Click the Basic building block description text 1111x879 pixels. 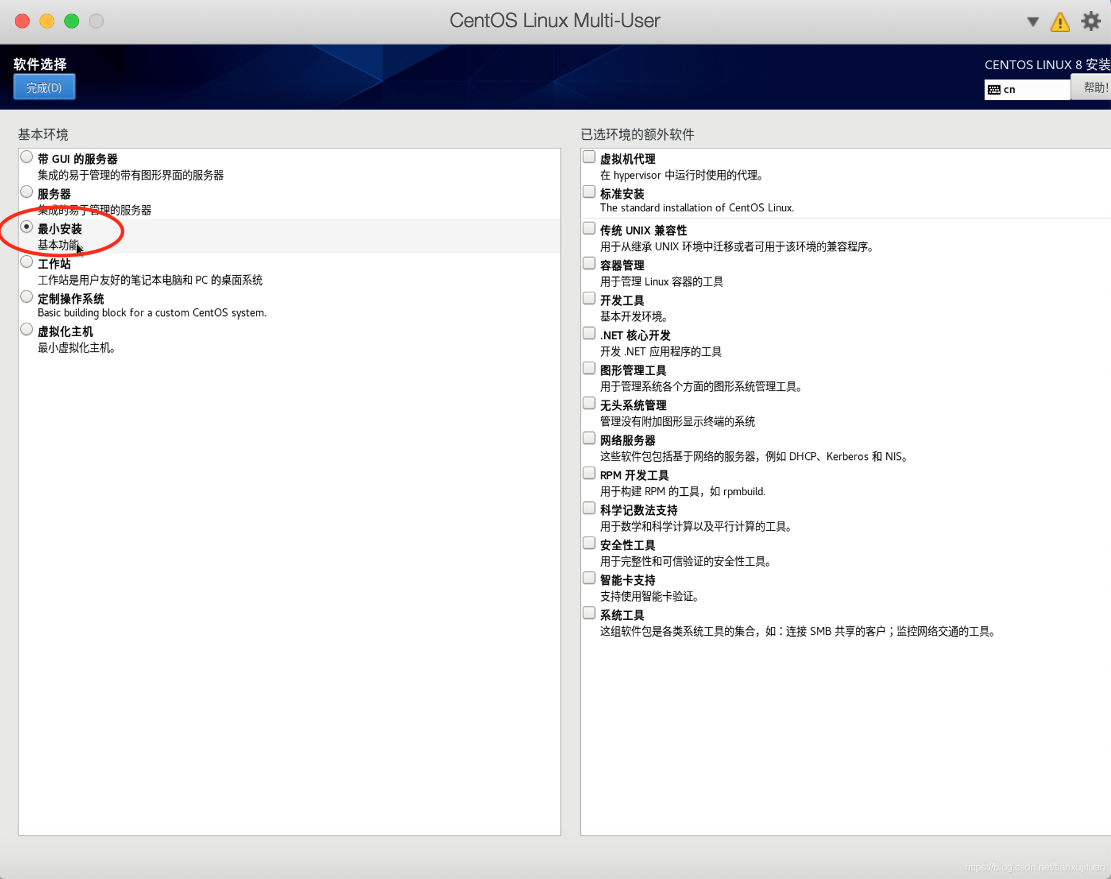click(152, 313)
